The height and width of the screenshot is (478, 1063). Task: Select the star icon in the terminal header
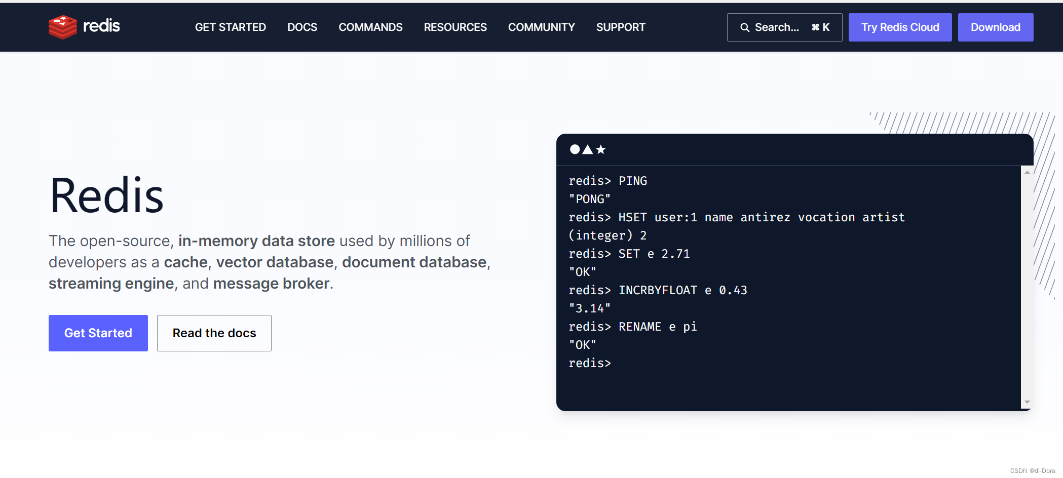[601, 149]
